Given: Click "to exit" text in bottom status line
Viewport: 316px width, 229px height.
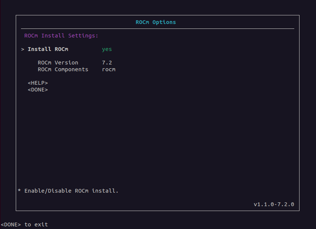Looking at the screenshot, I should pos(36,225).
